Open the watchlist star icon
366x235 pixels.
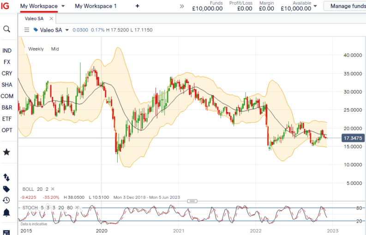point(6,152)
